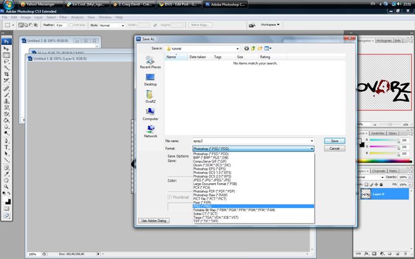
Task: Select the Line shape tool
Action: [x=7, y=160]
